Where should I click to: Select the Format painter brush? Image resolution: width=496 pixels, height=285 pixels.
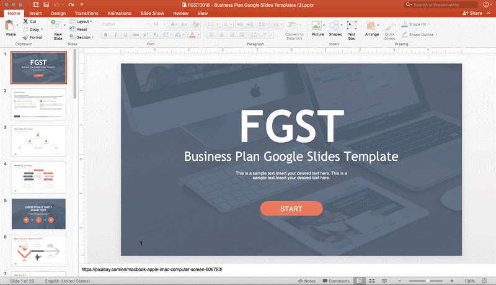coord(25,37)
